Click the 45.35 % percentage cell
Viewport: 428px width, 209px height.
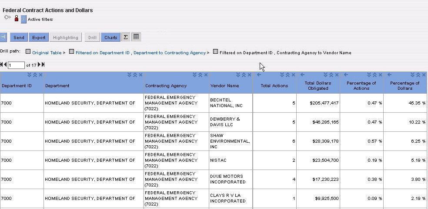pos(405,103)
